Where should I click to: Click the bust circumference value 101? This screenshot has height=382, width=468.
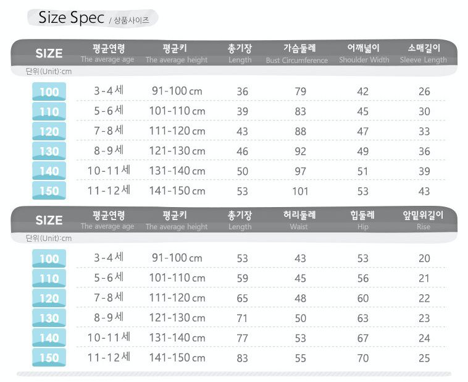pyautogui.click(x=299, y=191)
